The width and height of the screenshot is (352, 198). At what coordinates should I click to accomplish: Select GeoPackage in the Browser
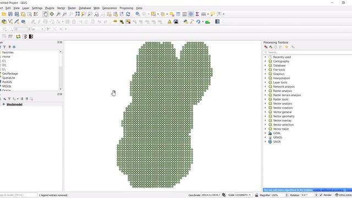pos(10,74)
